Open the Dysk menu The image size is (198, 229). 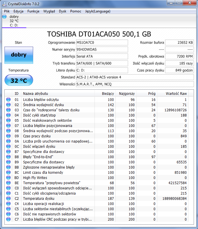click(x=63, y=11)
